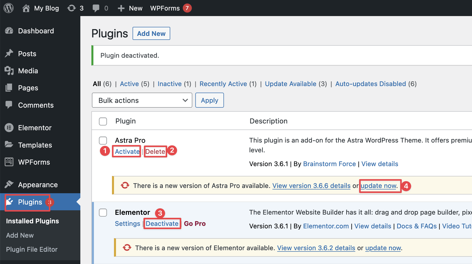
Task: Show Update Available plugins filter
Action: click(x=290, y=84)
